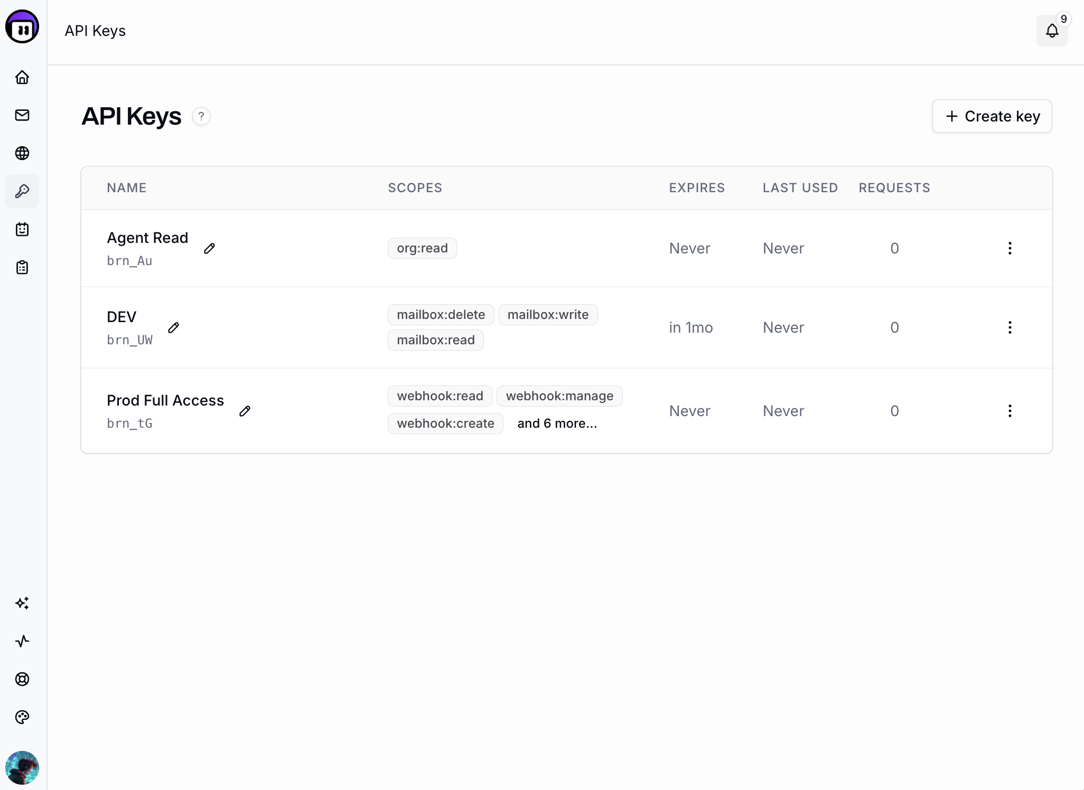Click the SCOPES column header
This screenshot has height=790, width=1084.
[x=415, y=188]
